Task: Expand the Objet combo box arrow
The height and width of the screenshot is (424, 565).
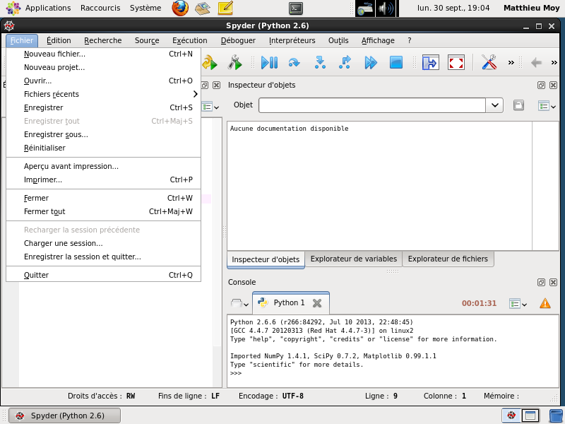Action: pyautogui.click(x=495, y=105)
